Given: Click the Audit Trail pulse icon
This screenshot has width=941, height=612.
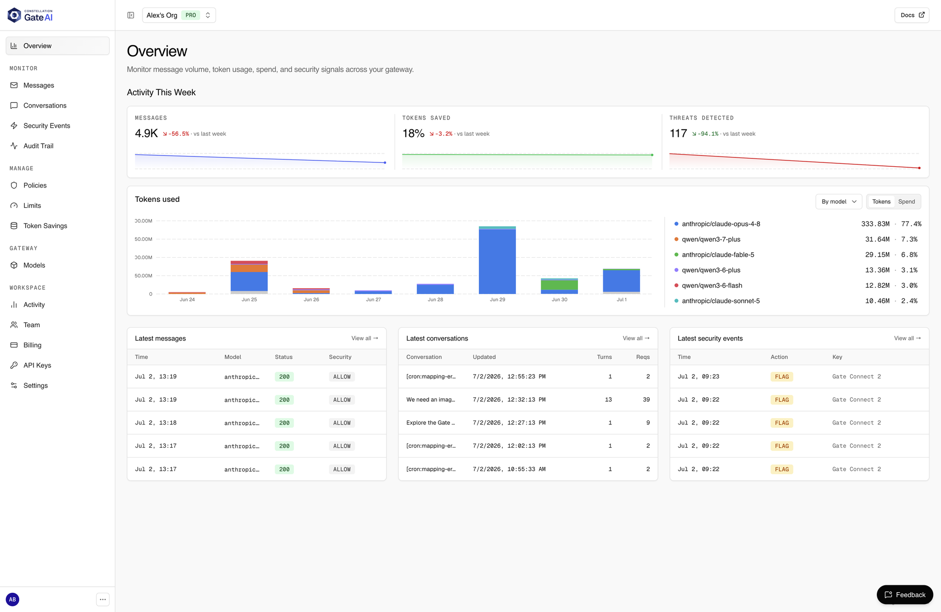Looking at the screenshot, I should point(14,146).
